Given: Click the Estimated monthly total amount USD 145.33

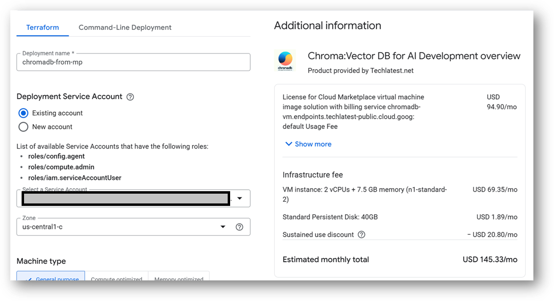Looking at the screenshot, I should (x=490, y=260).
